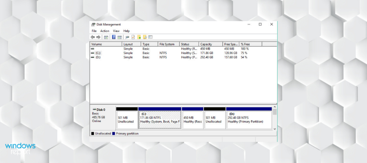Click the Back arrow toolbar icon
This screenshot has height=163, width=367.
point(93,37)
